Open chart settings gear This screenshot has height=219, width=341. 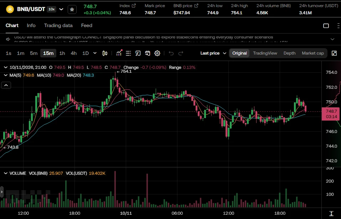[x=157, y=53]
